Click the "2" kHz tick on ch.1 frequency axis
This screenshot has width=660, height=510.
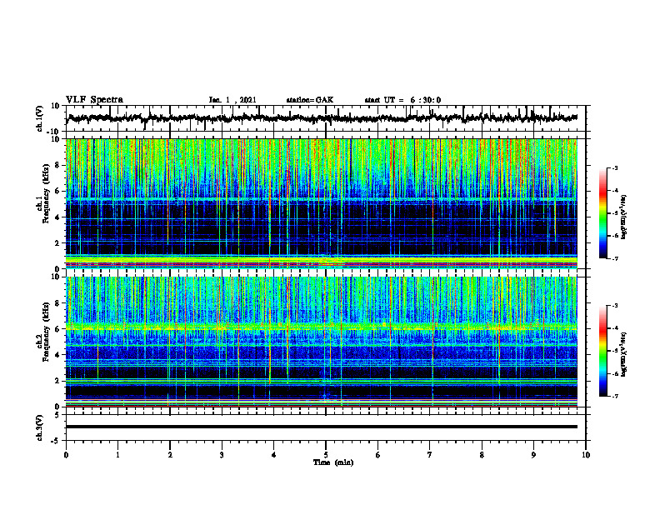pos(58,243)
